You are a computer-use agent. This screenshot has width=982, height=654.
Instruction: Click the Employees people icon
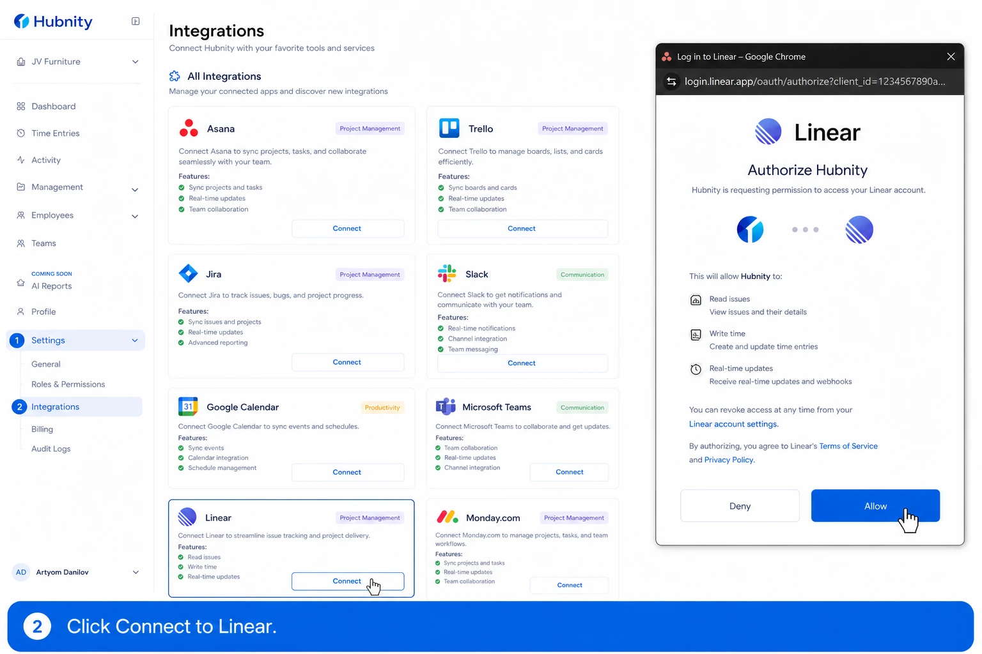click(x=21, y=215)
